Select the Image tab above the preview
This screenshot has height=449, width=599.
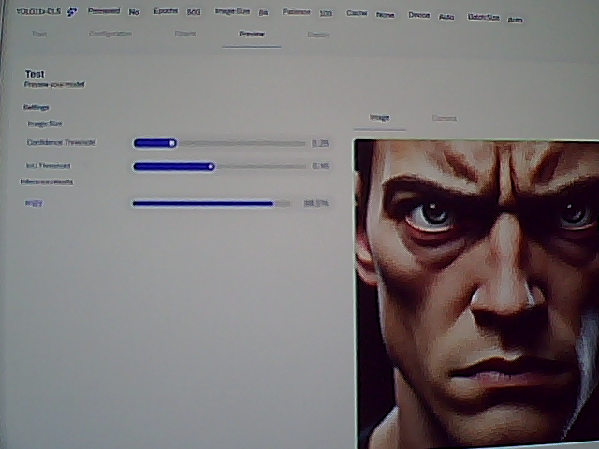coord(379,117)
